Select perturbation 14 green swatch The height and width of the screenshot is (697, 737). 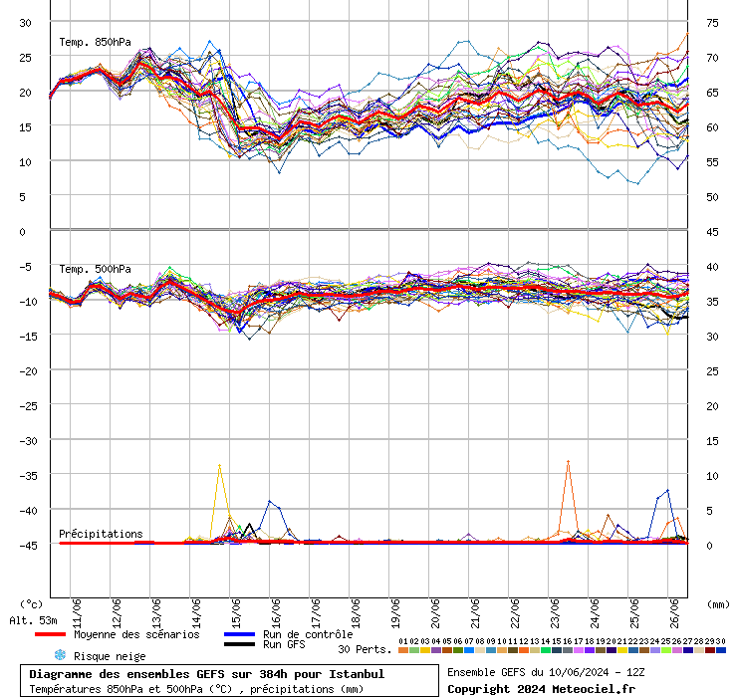click(546, 650)
